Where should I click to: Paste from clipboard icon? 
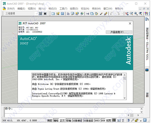pyautogui.click(x=96, y=14)
